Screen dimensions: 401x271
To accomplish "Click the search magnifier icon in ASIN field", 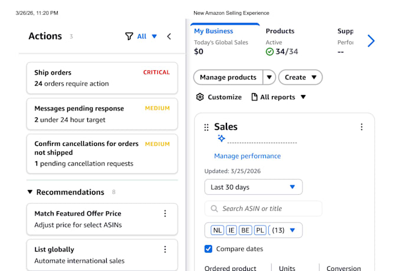I will (x=214, y=208).
